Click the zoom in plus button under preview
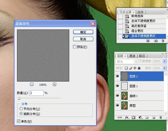The height and width of the screenshot is (131, 168). (x=54, y=84)
